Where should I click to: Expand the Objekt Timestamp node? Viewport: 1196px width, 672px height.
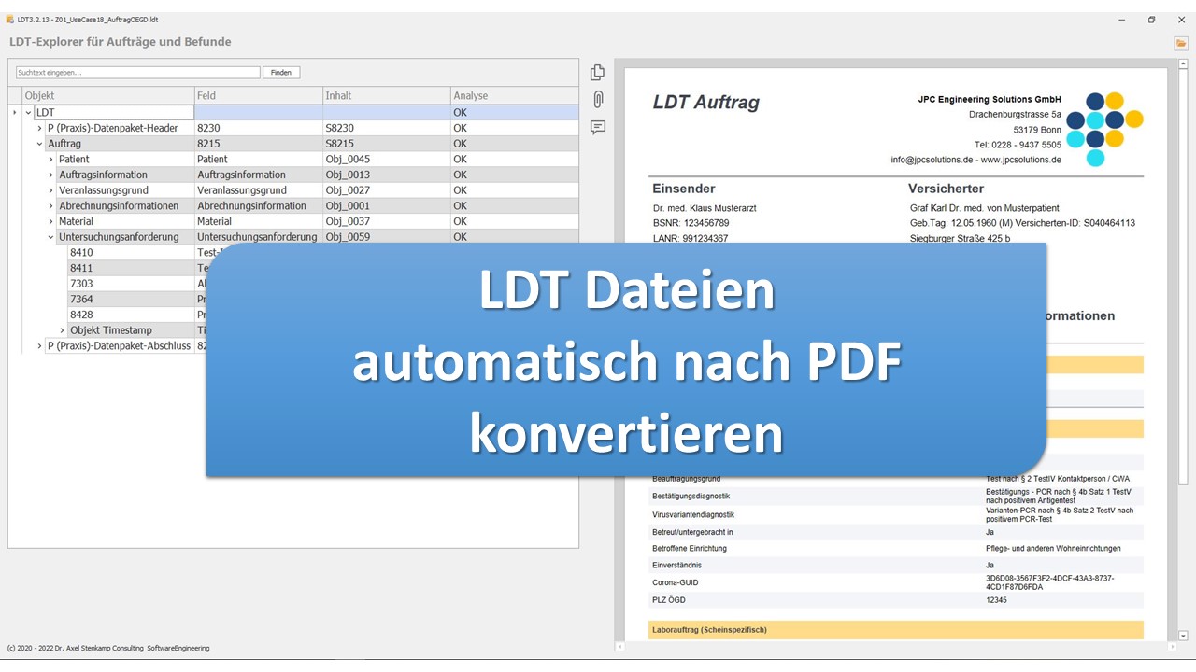[63, 330]
